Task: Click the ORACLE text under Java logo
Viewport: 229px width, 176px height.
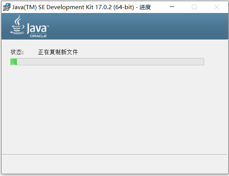Action: [38, 36]
